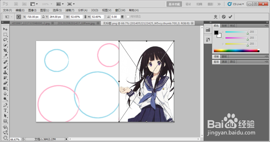Screen dimensions: 270x142
Task: Select the History Brush tool
Action: tap(5, 78)
